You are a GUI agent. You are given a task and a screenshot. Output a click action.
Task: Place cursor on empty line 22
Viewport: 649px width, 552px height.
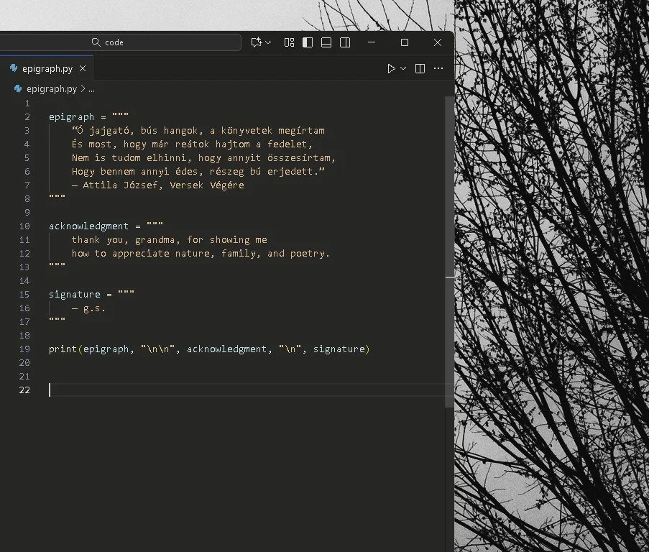pyautogui.click(x=247, y=390)
